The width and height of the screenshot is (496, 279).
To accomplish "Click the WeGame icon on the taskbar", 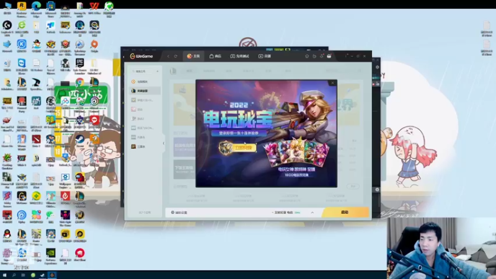I will [52, 275].
